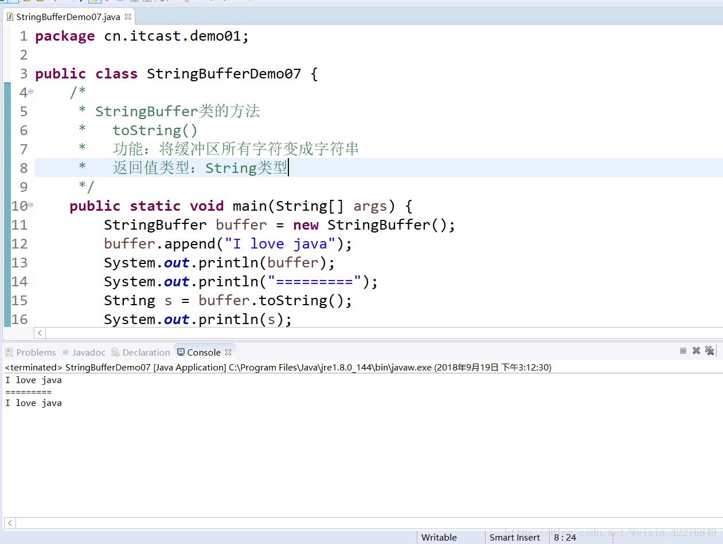Close the StringBufferDemo07.java editor tab
Viewport: 723px width, 544px height.
tap(127, 17)
